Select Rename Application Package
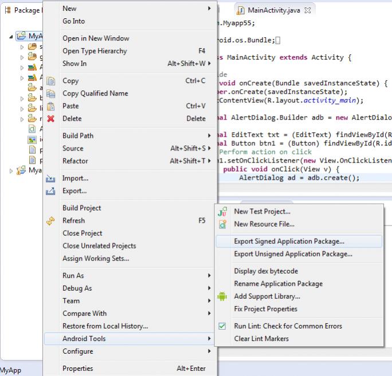 299,284
